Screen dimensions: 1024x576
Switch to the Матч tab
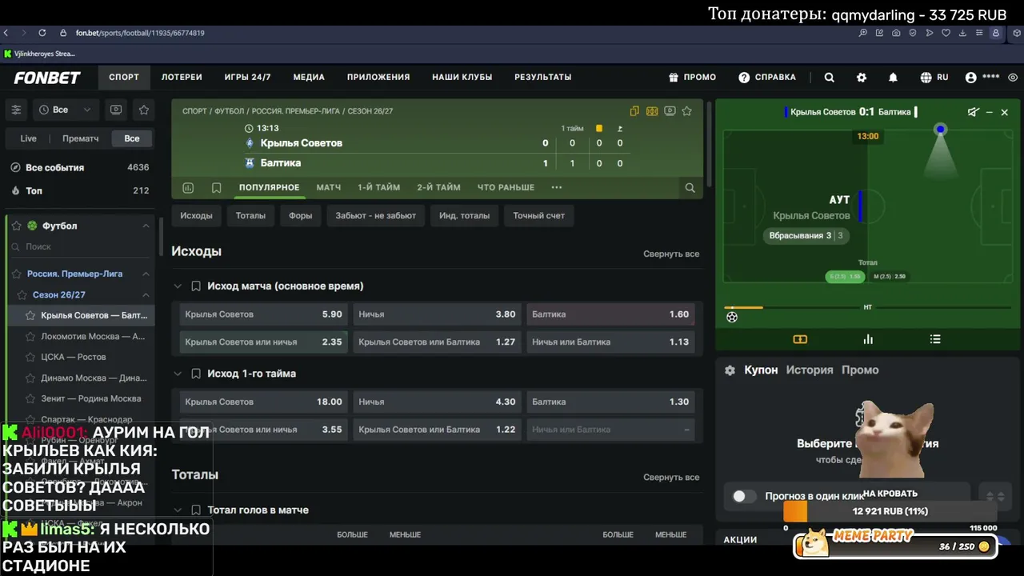[x=329, y=188]
